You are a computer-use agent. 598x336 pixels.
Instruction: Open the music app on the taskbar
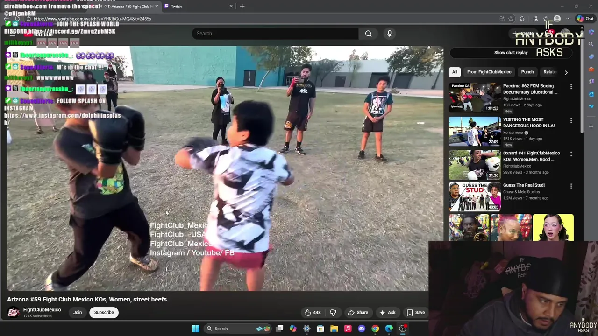pos(348,329)
